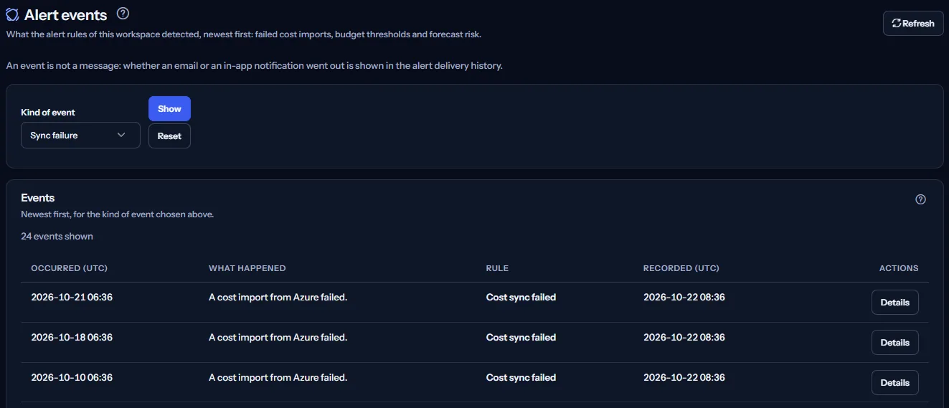Click the What happened column header
949x408 pixels.
coord(247,268)
